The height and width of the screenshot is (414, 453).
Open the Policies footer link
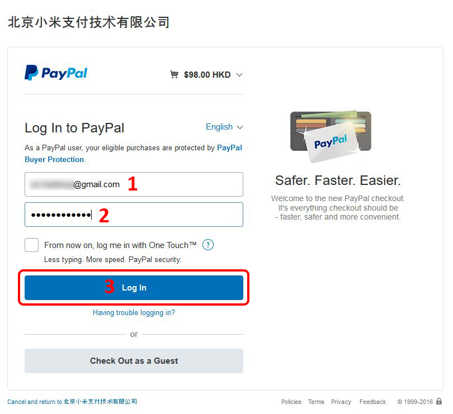pyautogui.click(x=291, y=402)
